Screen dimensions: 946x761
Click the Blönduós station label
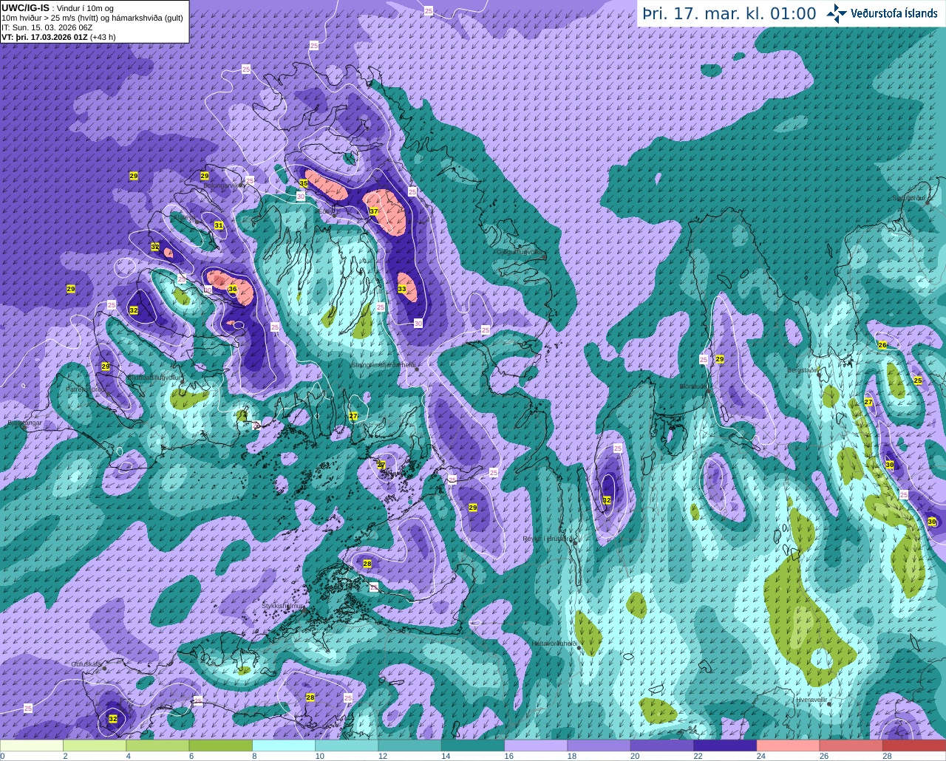point(695,386)
